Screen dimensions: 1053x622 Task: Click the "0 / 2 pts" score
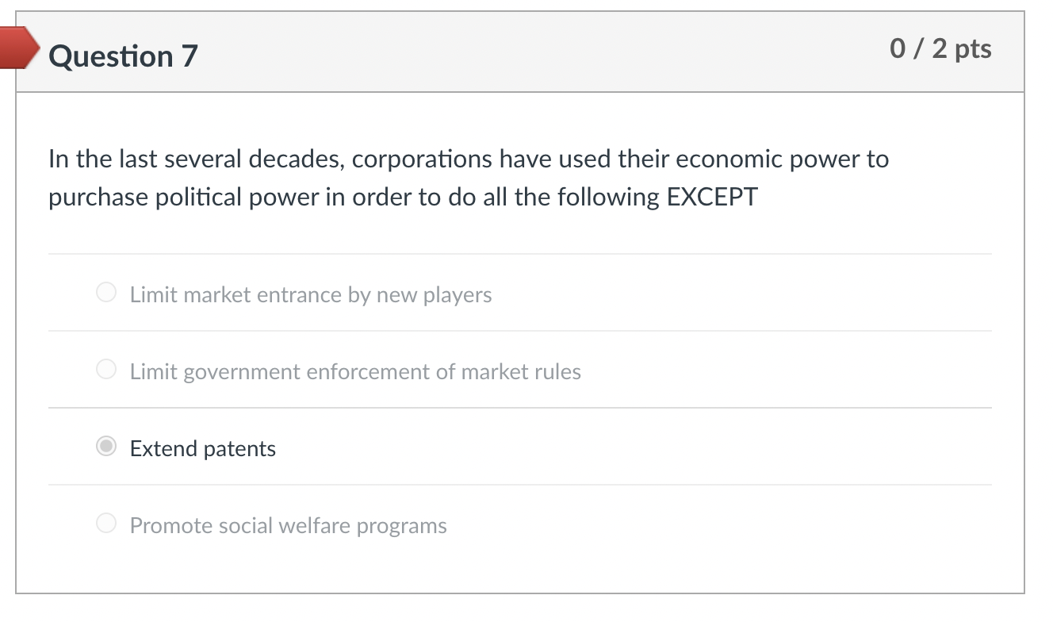940,49
